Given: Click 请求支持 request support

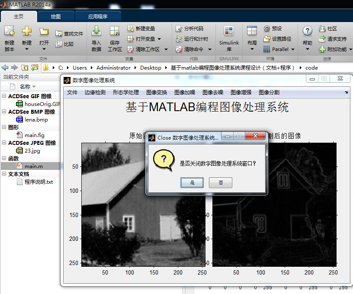Looking at the screenshot, I should [x=333, y=39].
